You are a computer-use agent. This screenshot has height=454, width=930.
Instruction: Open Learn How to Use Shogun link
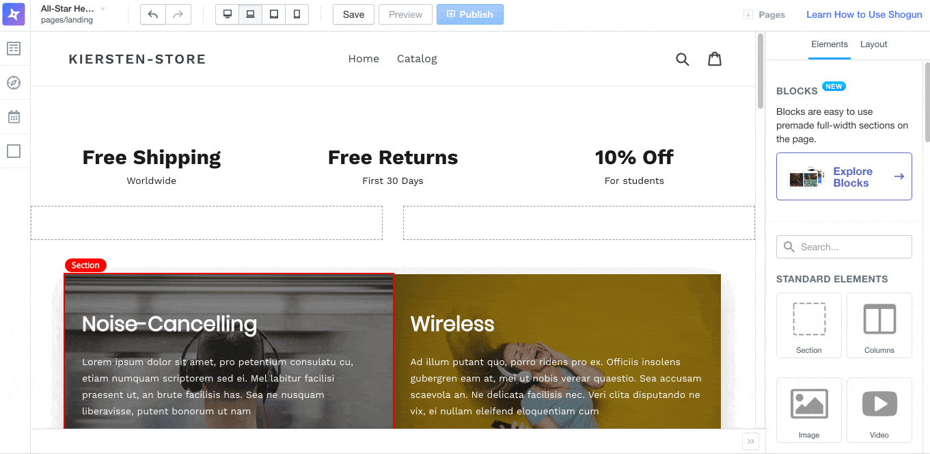coord(864,14)
